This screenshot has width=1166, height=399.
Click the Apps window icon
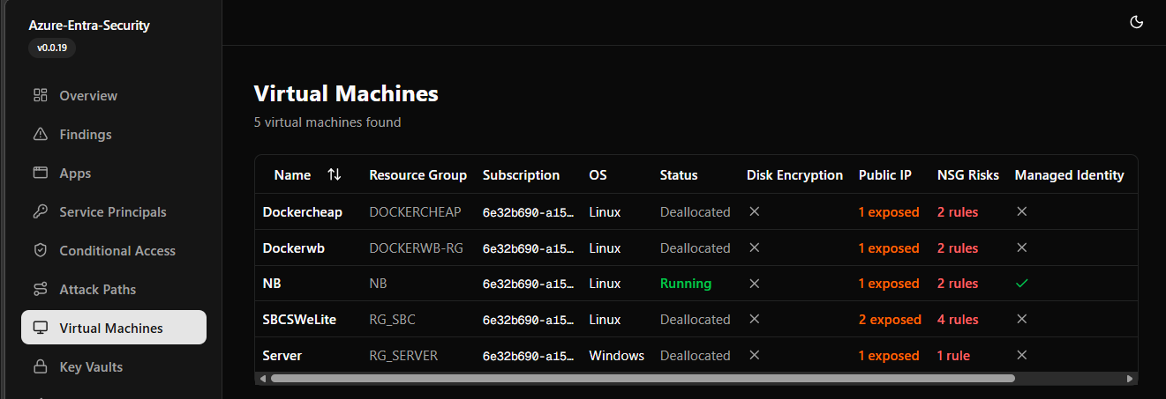pos(40,173)
